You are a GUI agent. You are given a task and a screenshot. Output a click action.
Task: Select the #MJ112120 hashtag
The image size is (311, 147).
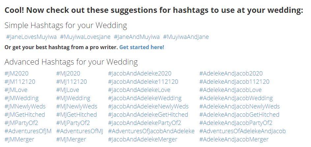point(71,82)
